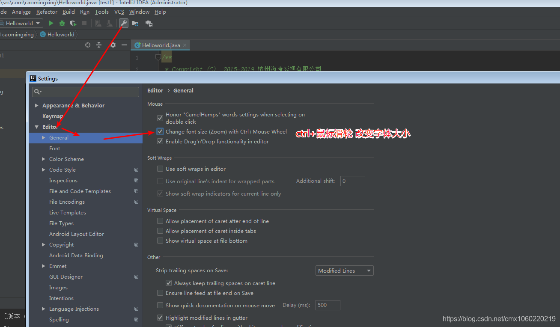Enable Show virtual space at file bottom
The width and height of the screenshot is (560, 327).
(x=160, y=241)
